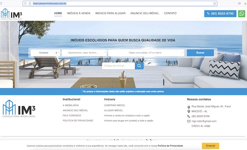Open COMPRAR IMÓVEL footer link

[115, 105]
